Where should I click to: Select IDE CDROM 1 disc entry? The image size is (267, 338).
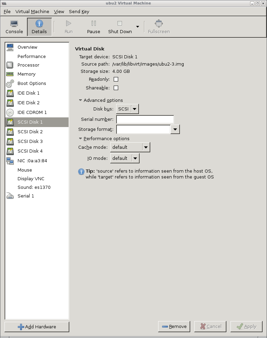pyautogui.click(x=32, y=112)
